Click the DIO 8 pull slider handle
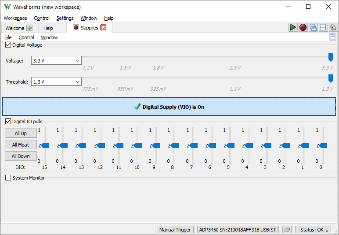This screenshot has width=339, height=235. pyautogui.click(x=175, y=145)
